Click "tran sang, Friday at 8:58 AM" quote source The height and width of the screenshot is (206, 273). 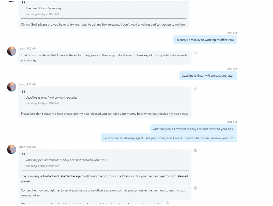click(42, 14)
